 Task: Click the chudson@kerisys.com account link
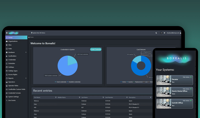173,33
